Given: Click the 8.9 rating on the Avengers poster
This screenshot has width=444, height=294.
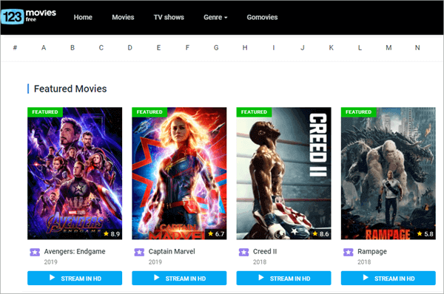Looking at the screenshot, I should coord(112,233).
